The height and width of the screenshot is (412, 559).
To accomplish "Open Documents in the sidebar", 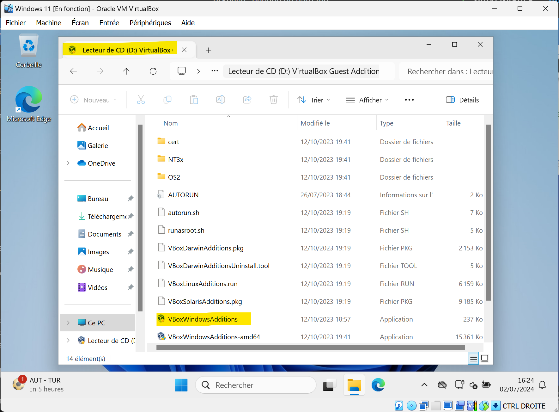I will (x=100, y=234).
